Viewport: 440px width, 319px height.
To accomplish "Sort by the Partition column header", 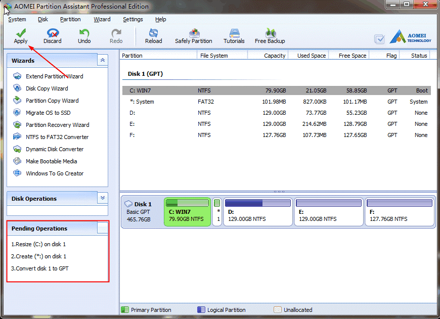I will (132, 56).
